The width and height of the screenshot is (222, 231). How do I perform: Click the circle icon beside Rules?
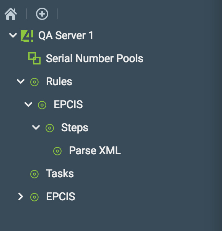click(x=34, y=82)
